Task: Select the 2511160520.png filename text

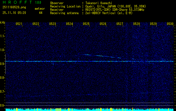Action: (14, 7)
